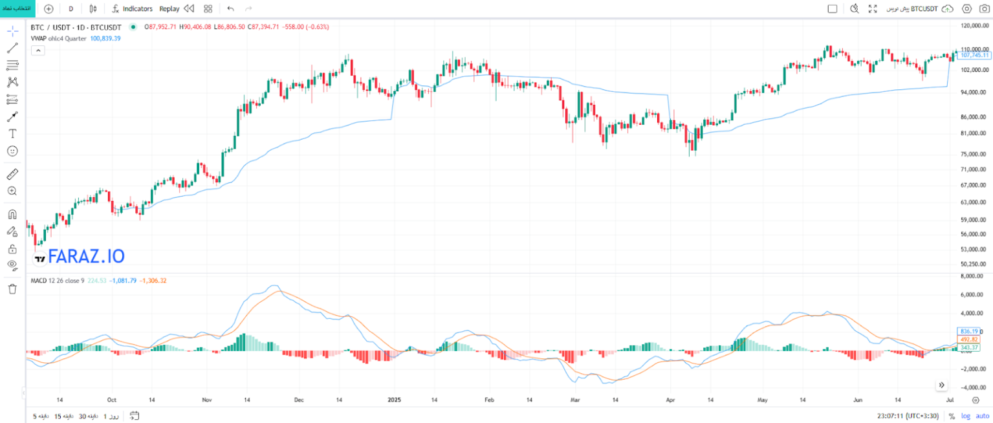Activate the Zoom In tool
Viewport: 993px width, 423px height.
(12, 191)
